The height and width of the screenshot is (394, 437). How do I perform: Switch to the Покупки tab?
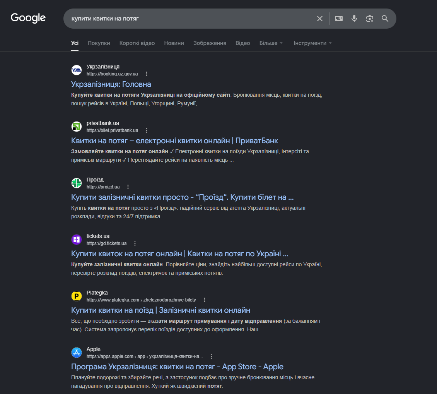pyautogui.click(x=99, y=43)
